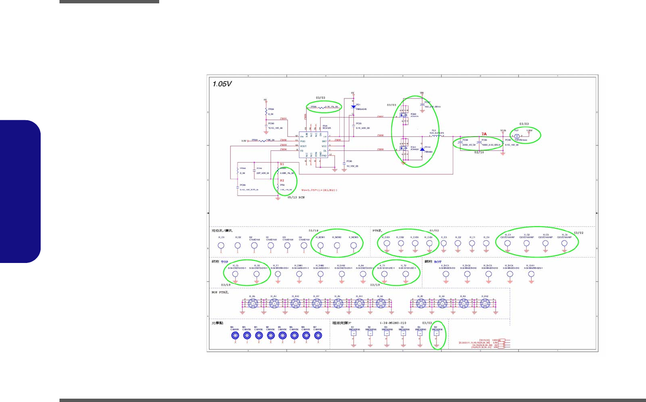Click the 1.05V sheet title
This screenshot has width=646, height=402.
(222, 84)
